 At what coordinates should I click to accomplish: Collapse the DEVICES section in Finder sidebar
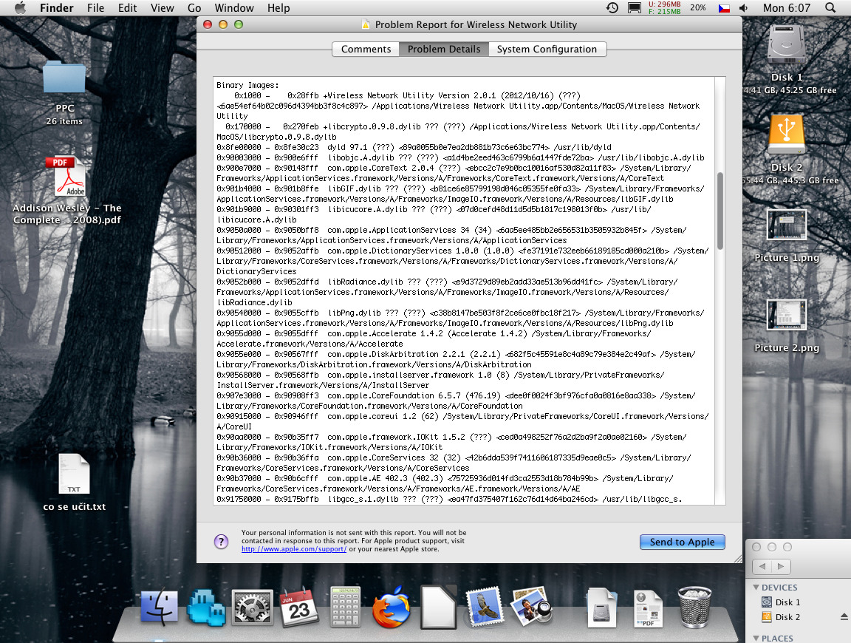(756, 587)
